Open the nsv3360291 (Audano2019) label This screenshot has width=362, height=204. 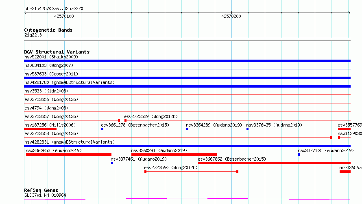tap(159, 150)
